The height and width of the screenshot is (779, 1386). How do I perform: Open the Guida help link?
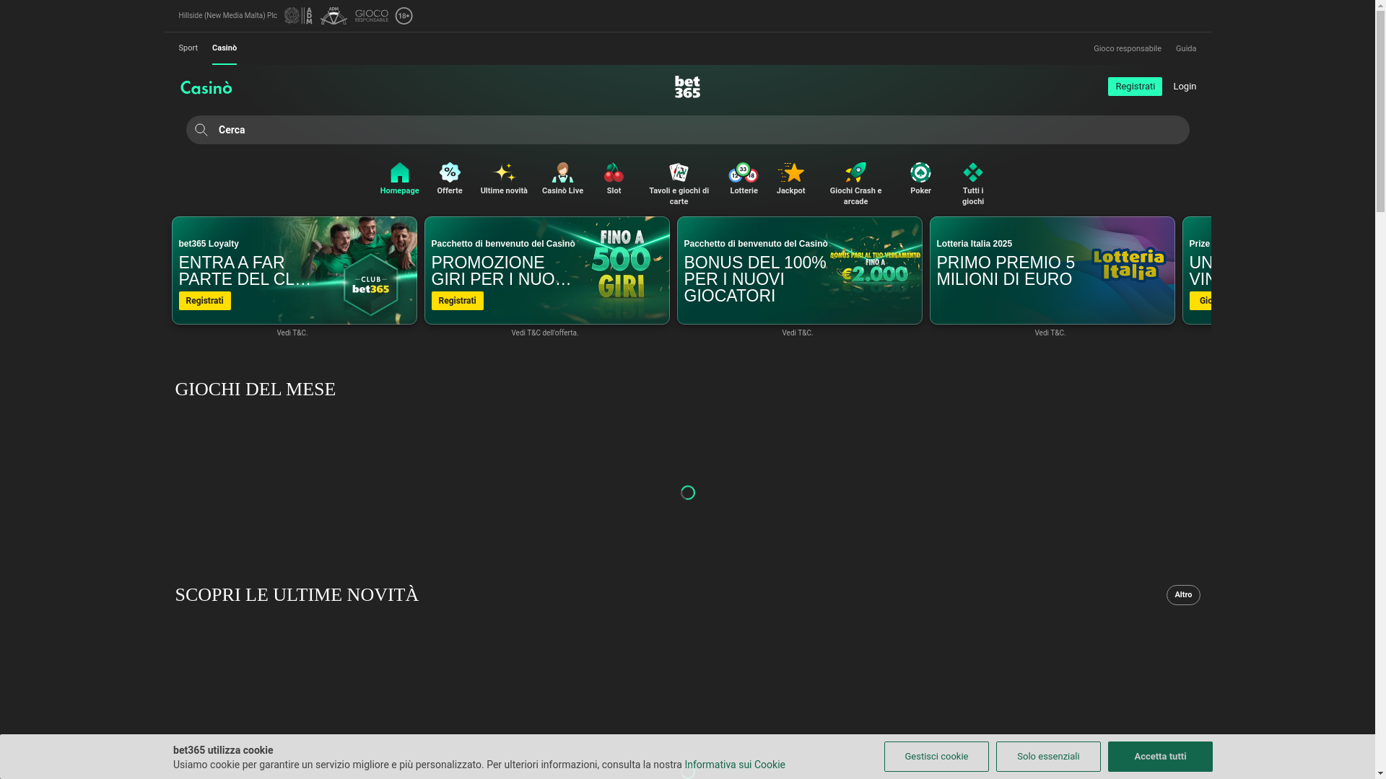pyautogui.click(x=1185, y=49)
